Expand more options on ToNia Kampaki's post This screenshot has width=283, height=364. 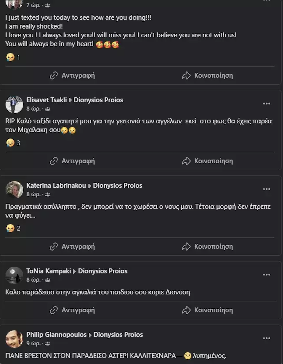click(x=266, y=275)
